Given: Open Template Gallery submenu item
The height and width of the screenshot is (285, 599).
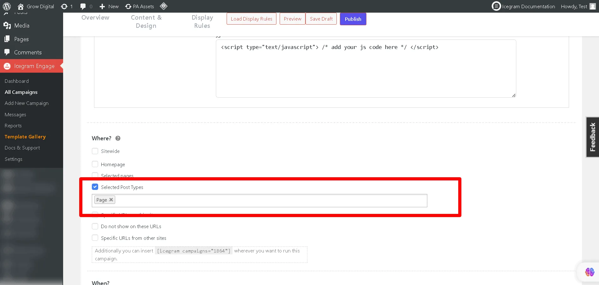Looking at the screenshot, I should [x=25, y=137].
